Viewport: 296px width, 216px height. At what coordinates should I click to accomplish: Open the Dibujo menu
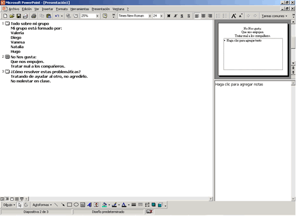pos(9,205)
